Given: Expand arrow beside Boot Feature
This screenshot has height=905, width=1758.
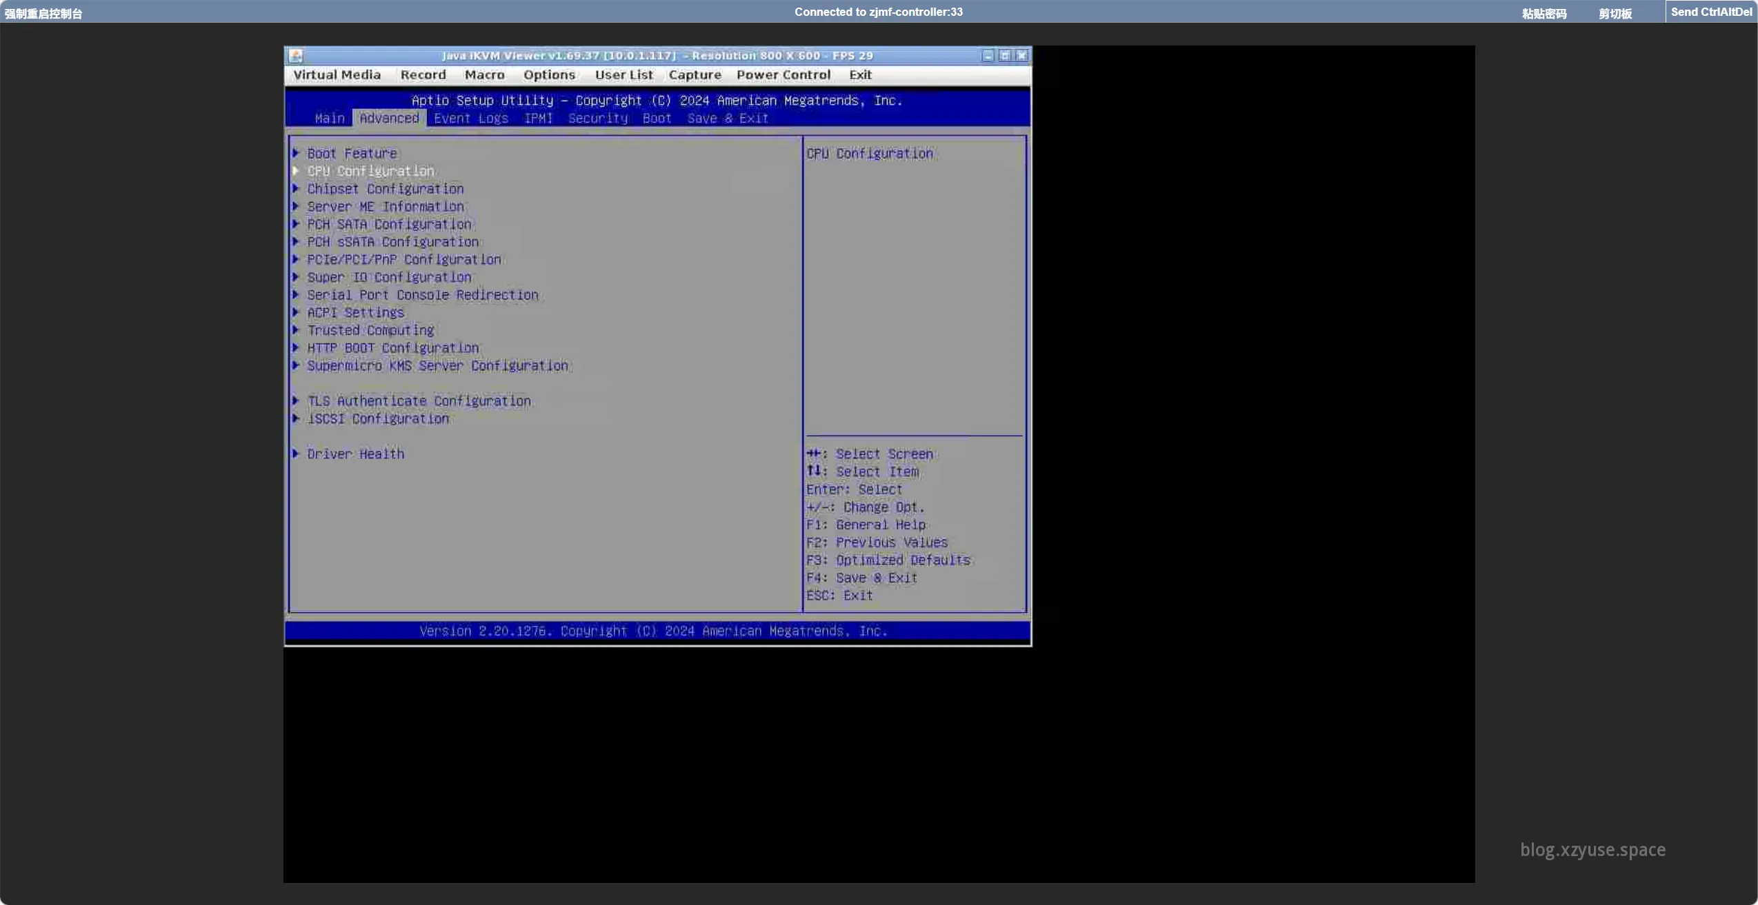Looking at the screenshot, I should [x=296, y=153].
